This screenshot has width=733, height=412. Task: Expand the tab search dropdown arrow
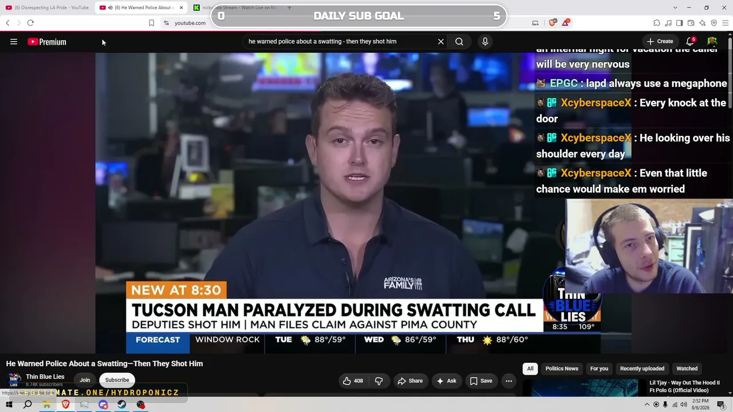675,7
